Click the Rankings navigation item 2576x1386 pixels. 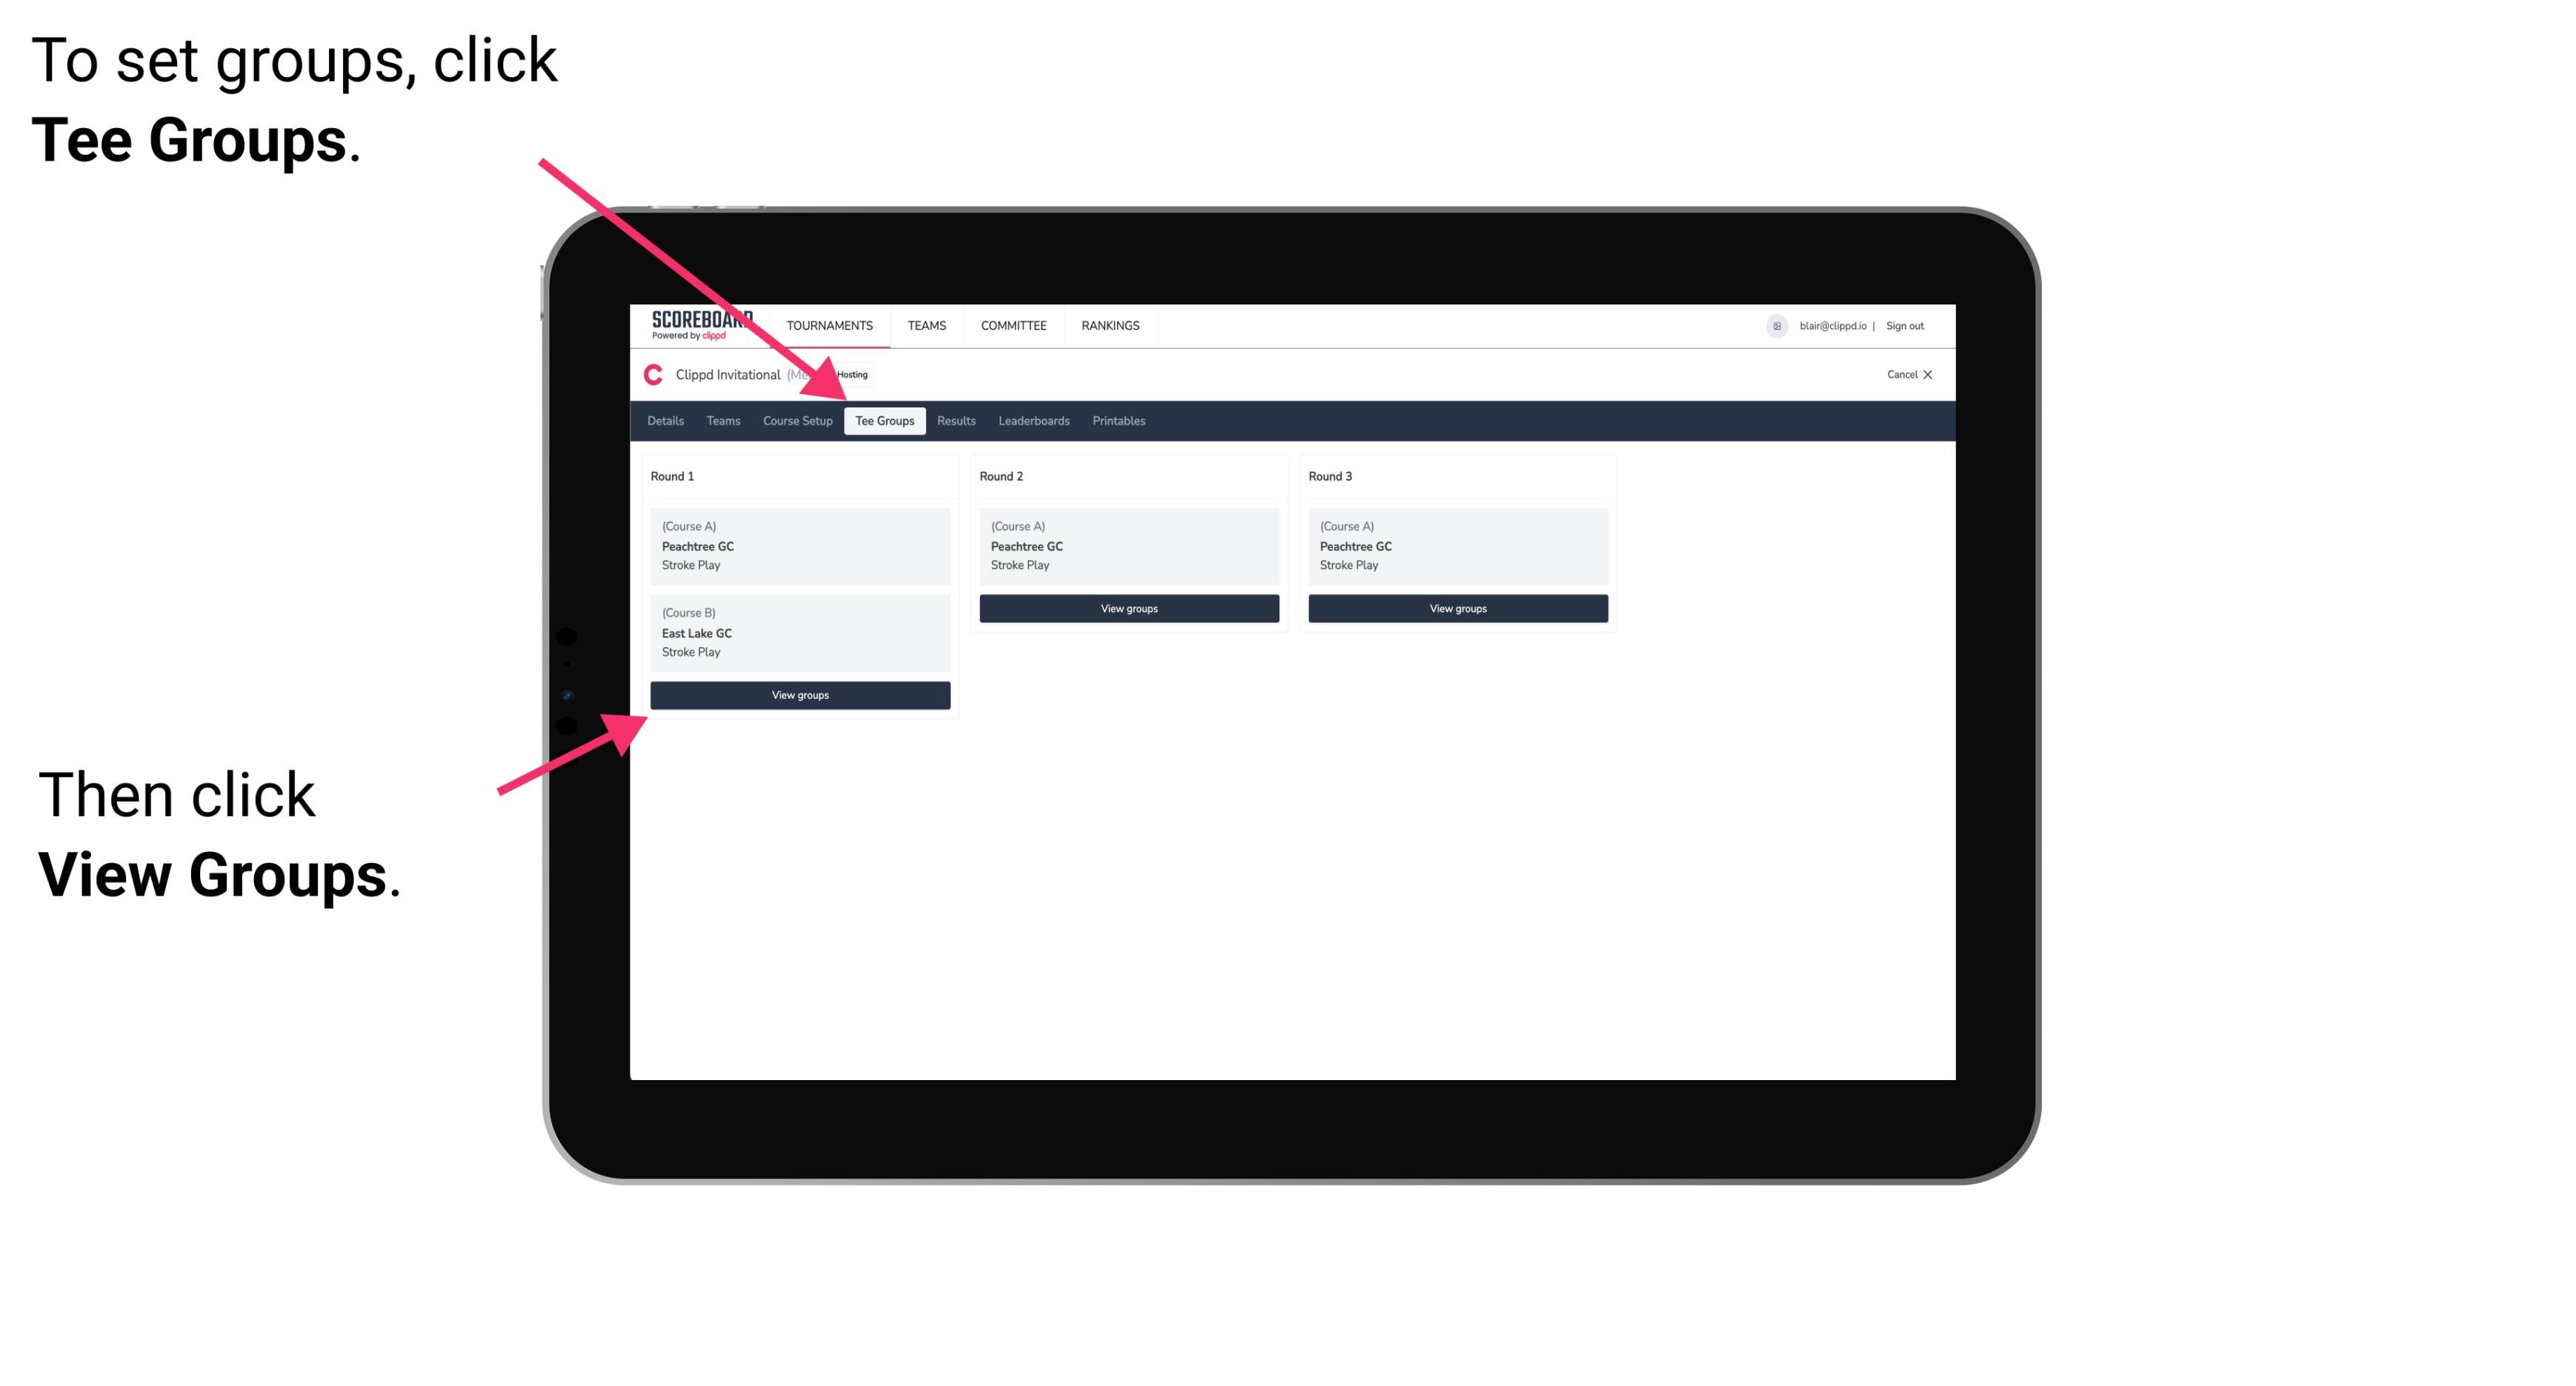(1111, 326)
